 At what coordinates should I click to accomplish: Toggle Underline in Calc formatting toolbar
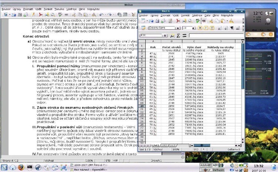212,28
